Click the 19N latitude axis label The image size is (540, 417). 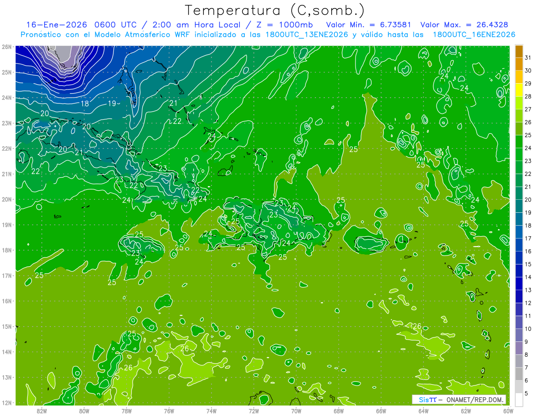7,225
